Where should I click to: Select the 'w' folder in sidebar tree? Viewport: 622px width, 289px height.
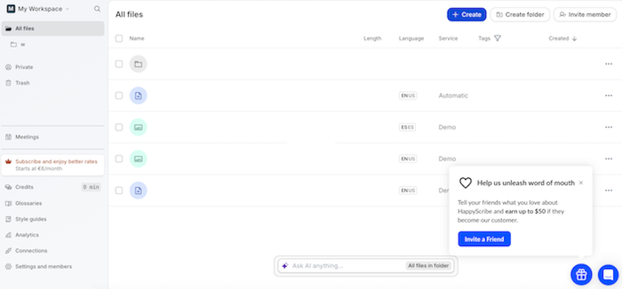coord(22,44)
